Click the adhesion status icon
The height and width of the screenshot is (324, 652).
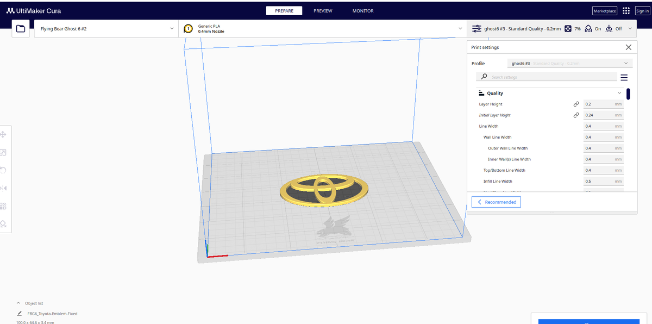(x=609, y=28)
